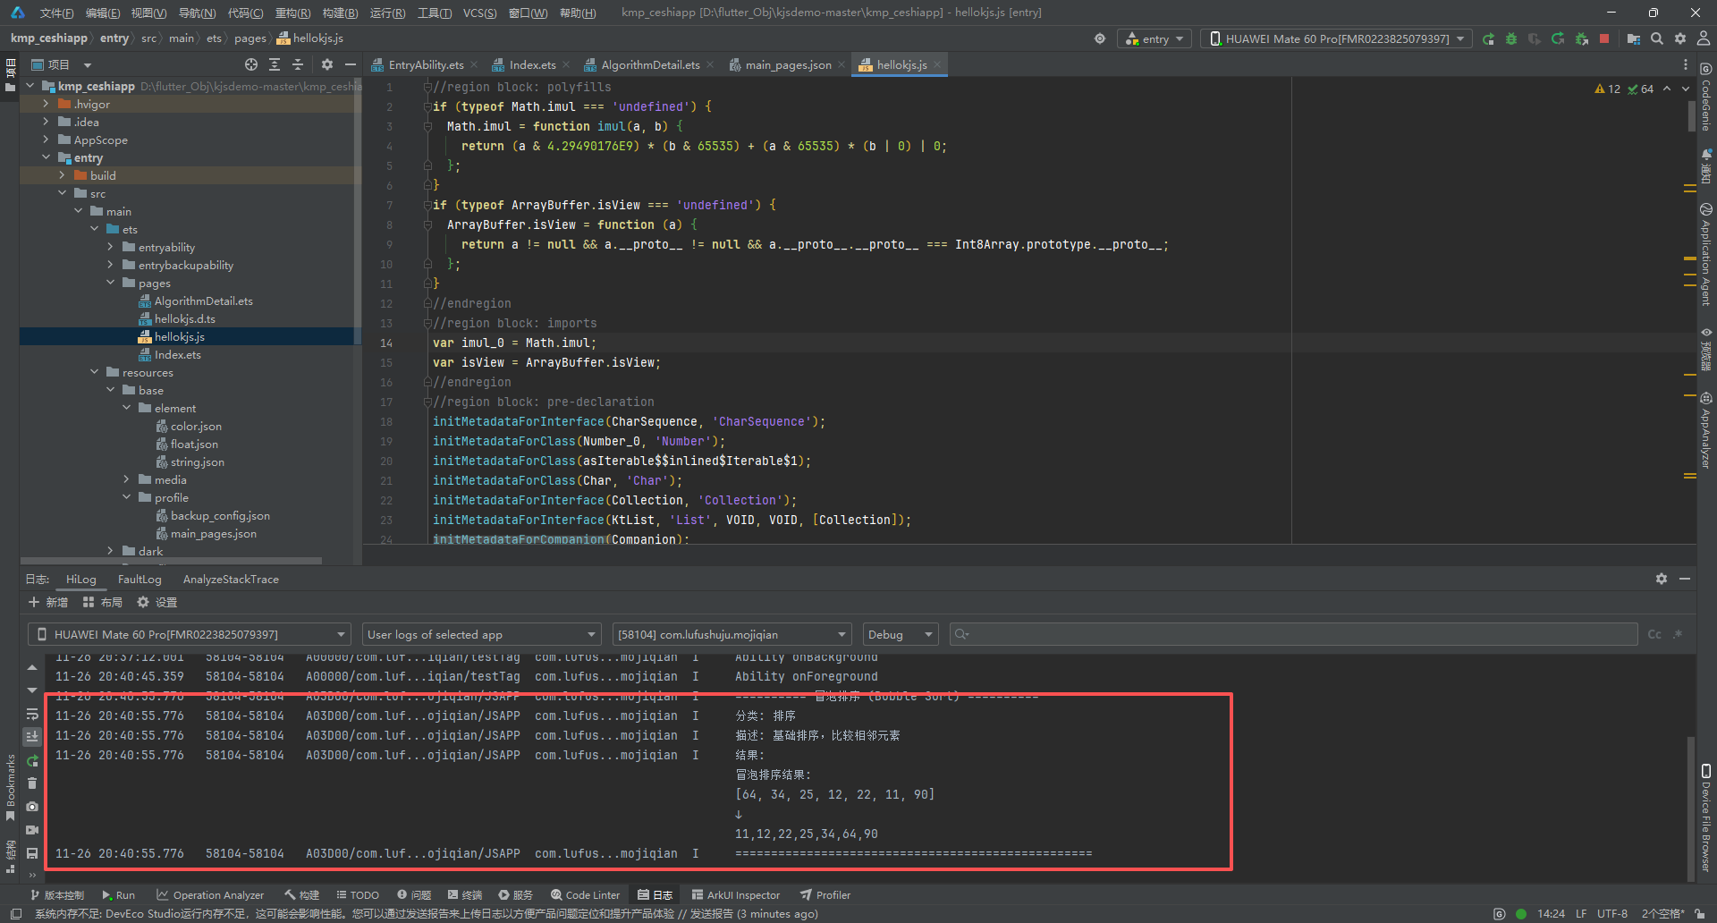The image size is (1717, 923).
Task: Switch to AnalyzeStackTrace tab
Action: [x=231, y=579]
